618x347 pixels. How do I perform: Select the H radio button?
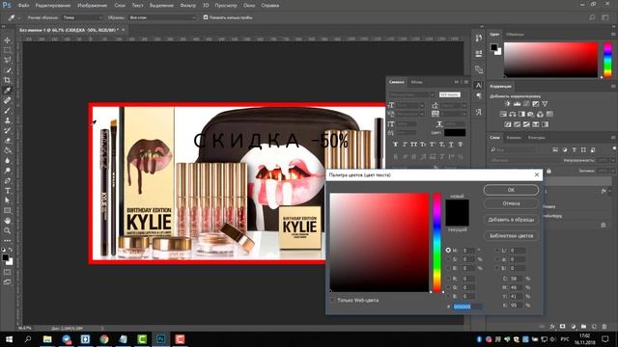[448, 251]
